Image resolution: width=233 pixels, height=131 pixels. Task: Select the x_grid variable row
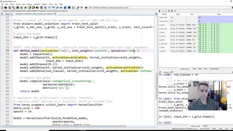(196, 25)
